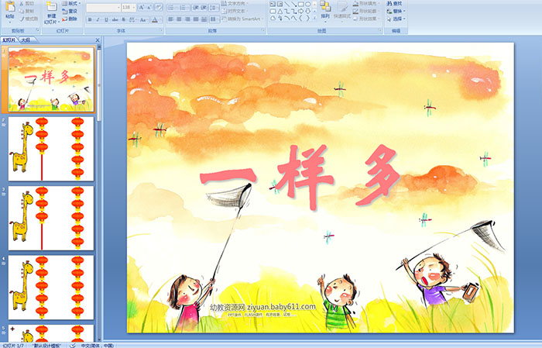Click the font color A swatch
Screen dimensions: 542x348
point(155,19)
